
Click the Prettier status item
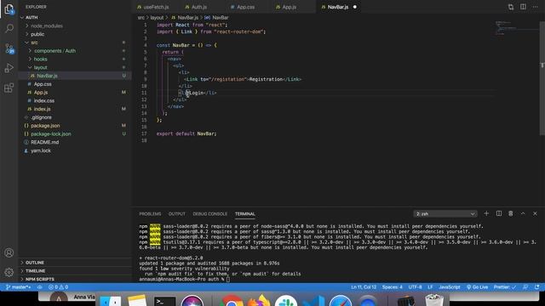coord(505,287)
